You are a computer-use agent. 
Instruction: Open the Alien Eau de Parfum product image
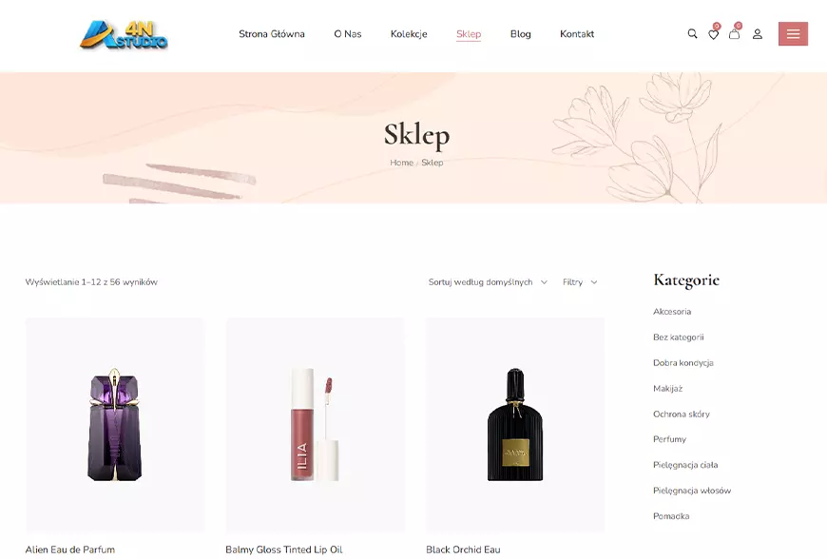click(115, 425)
